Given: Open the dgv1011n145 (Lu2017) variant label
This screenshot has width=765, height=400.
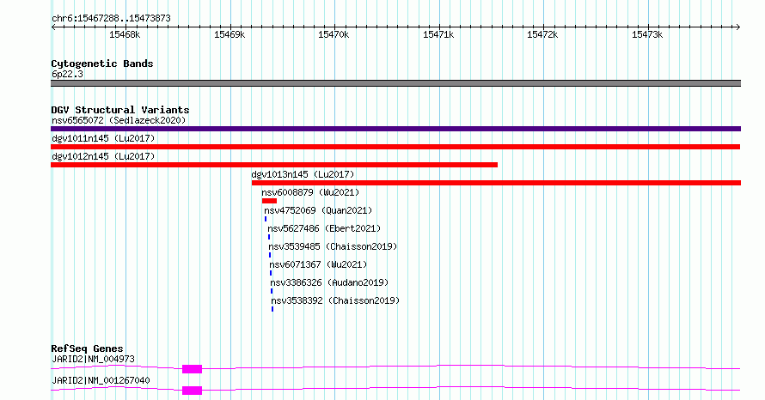Looking at the screenshot, I should pyautogui.click(x=103, y=138).
